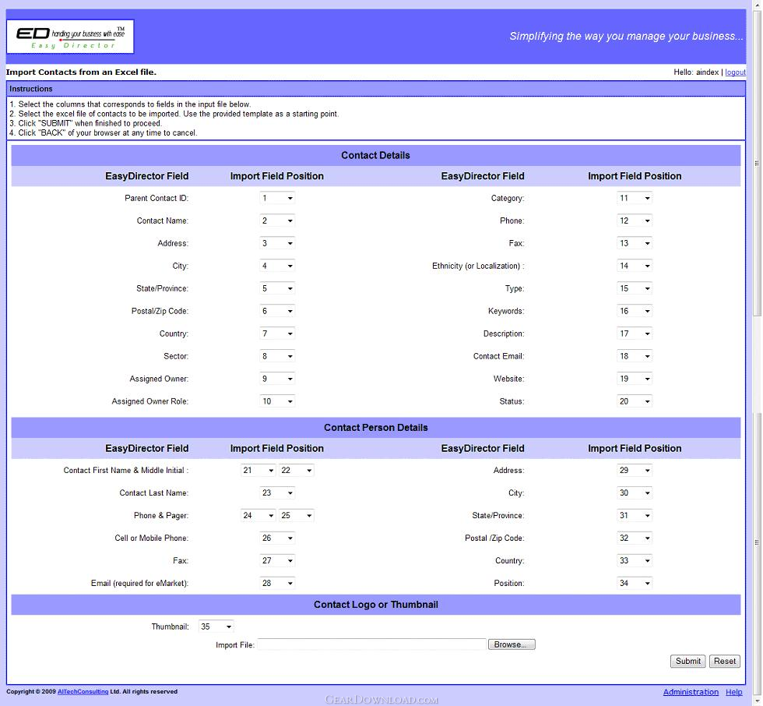Click the Import File path field

pos(372,644)
